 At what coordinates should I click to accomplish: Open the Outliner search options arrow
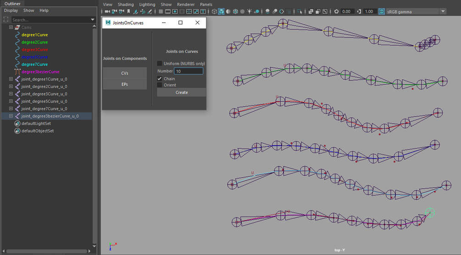tap(93, 20)
